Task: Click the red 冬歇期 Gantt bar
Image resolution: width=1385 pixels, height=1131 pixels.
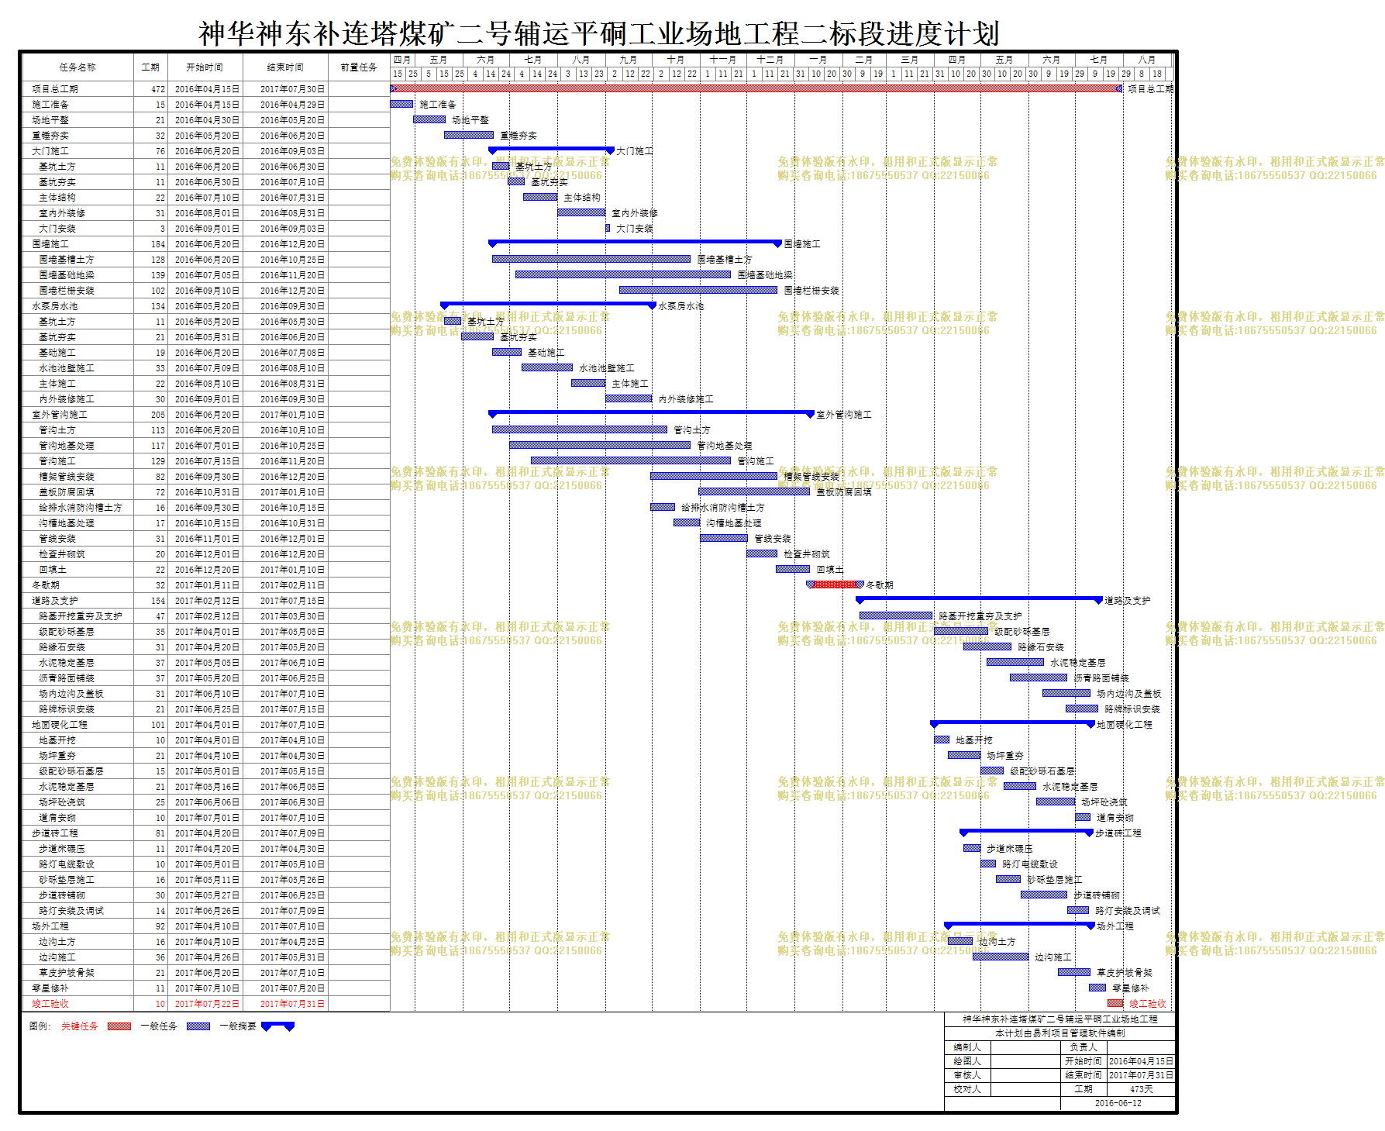Action: (835, 584)
